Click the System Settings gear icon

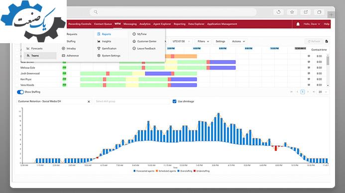[x=99, y=56]
